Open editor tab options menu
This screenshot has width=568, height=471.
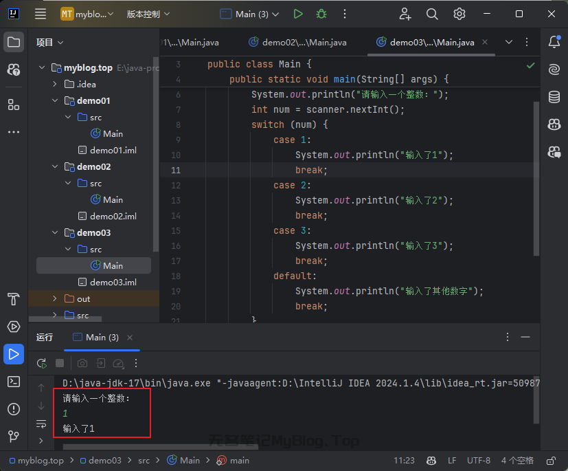527,42
